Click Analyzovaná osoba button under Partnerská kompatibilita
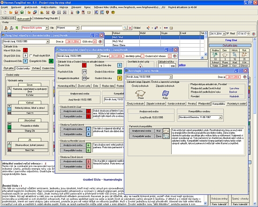Image resolution: width=258 pixels, height=207 pixels. [142, 131]
